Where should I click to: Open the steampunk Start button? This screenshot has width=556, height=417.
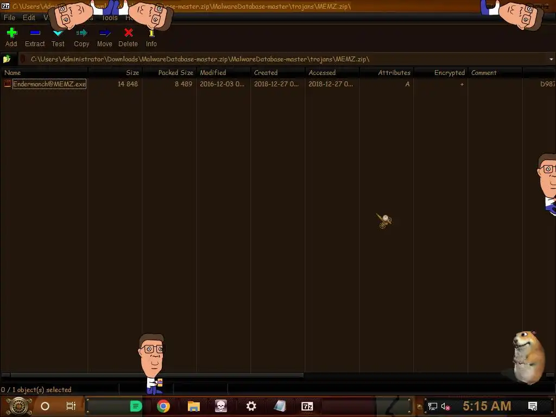point(19,406)
